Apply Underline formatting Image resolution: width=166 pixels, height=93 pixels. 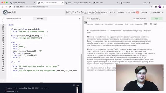[x=139, y=24]
